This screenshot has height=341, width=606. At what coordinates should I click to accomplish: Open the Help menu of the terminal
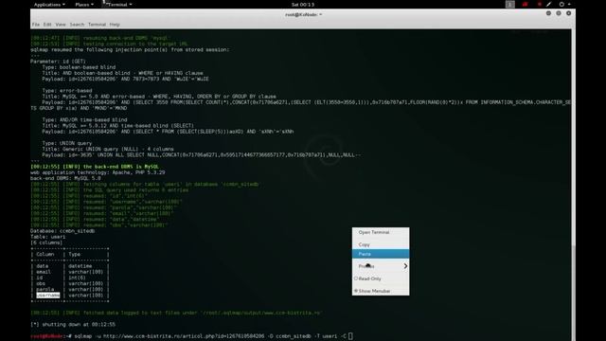click(115, 25)
